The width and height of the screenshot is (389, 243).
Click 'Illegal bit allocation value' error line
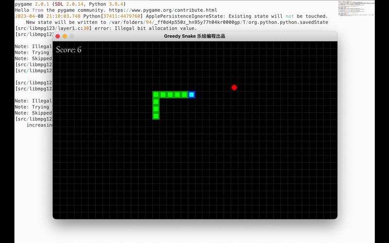point(106,28)
